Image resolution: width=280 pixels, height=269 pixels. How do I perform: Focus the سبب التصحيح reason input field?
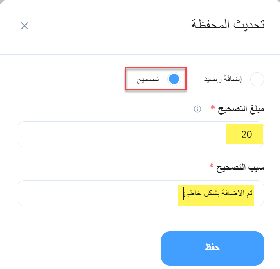[x=141, y=193]
